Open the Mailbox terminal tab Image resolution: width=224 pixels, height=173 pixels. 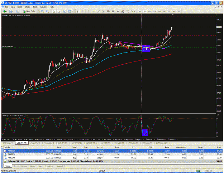(x=50, y=166)
